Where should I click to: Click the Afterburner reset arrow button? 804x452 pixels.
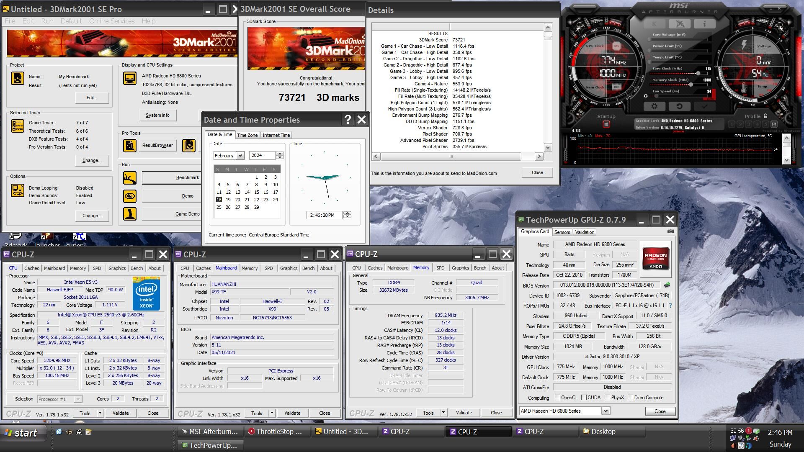click(x=679, y=106)
